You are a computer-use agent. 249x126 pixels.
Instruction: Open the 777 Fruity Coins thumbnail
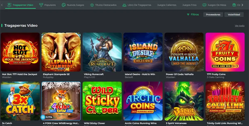tap(225, 52)
